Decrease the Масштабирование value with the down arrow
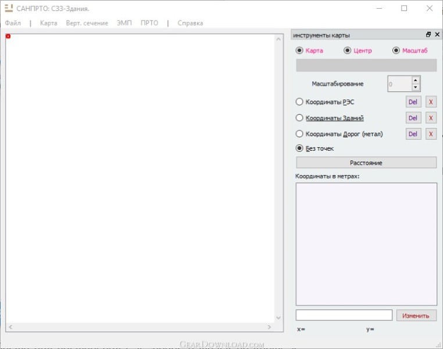This screenshot has height=349, width=443. click(x=415, y=87)
